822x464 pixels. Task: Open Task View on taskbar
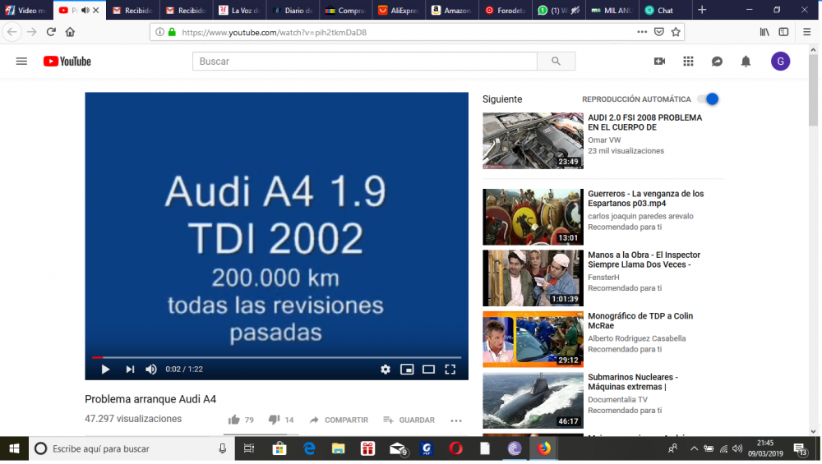[249, 449]
